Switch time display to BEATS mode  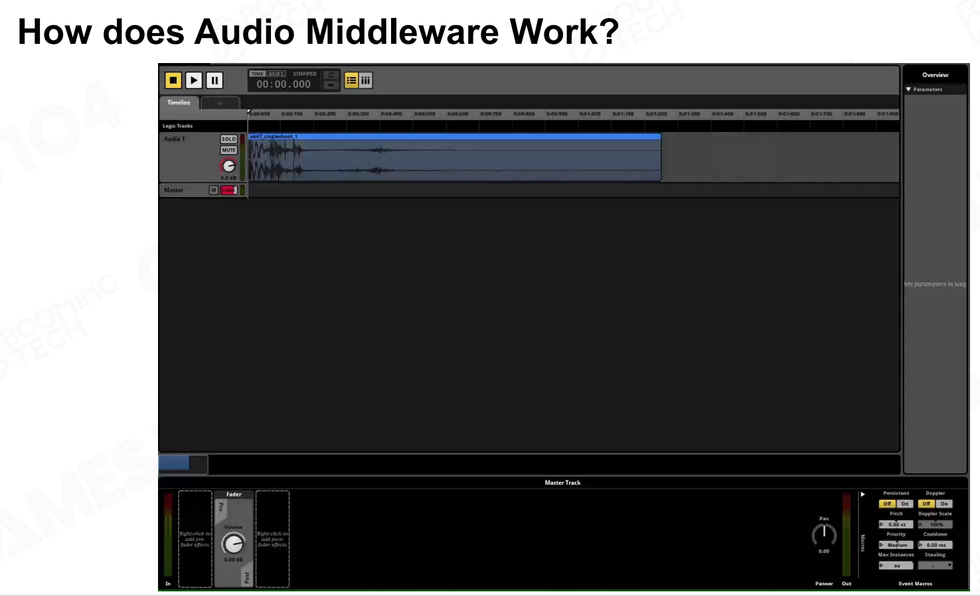coord(276,74)
